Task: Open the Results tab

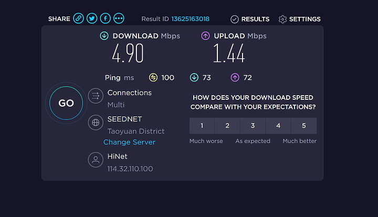Action: tap(250, 19)
